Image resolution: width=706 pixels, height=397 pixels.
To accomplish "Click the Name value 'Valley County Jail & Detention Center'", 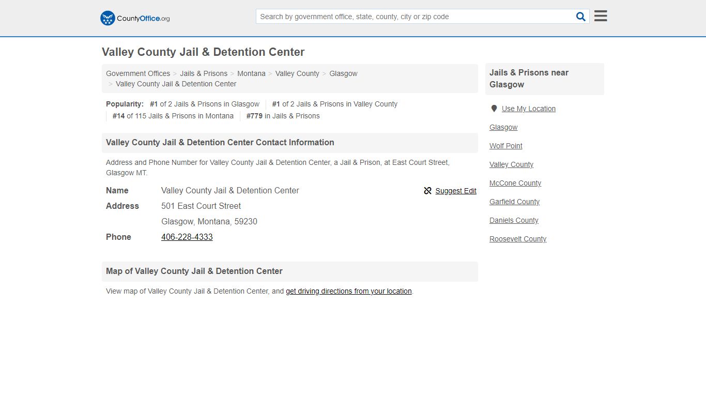I will point(230,190).
